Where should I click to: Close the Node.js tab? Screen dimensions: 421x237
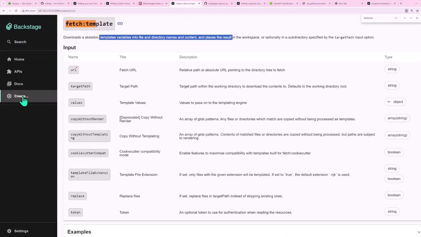(36, 4)
